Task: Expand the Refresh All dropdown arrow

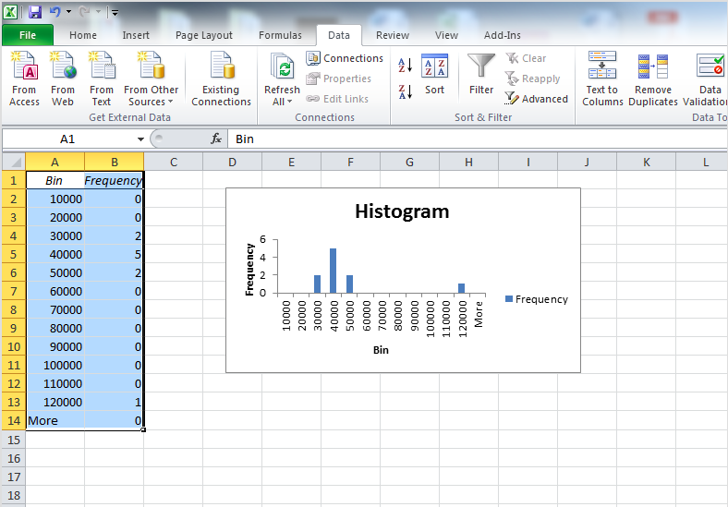Action: click(x=289, y=102)
